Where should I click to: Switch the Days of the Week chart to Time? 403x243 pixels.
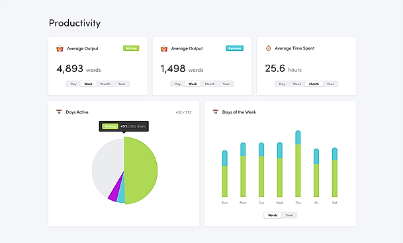[x=289, y=215]
